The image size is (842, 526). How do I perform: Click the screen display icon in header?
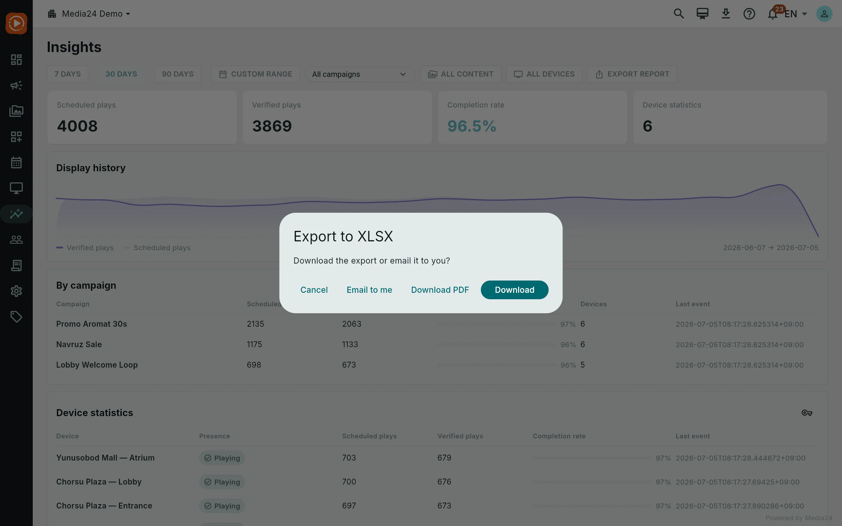(x=702, y=14)
